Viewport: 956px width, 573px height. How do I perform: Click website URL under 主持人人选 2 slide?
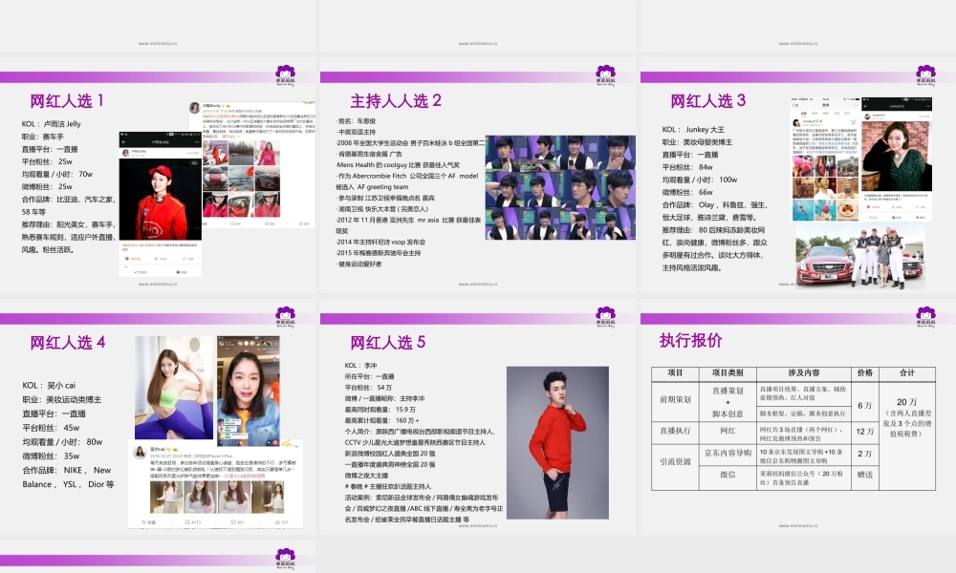pyautogui.click(x=478, y=284)
